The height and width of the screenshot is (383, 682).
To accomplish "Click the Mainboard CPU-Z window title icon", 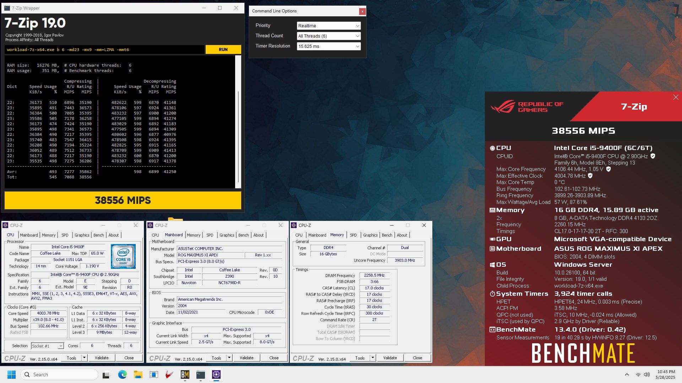I will 150,225.
